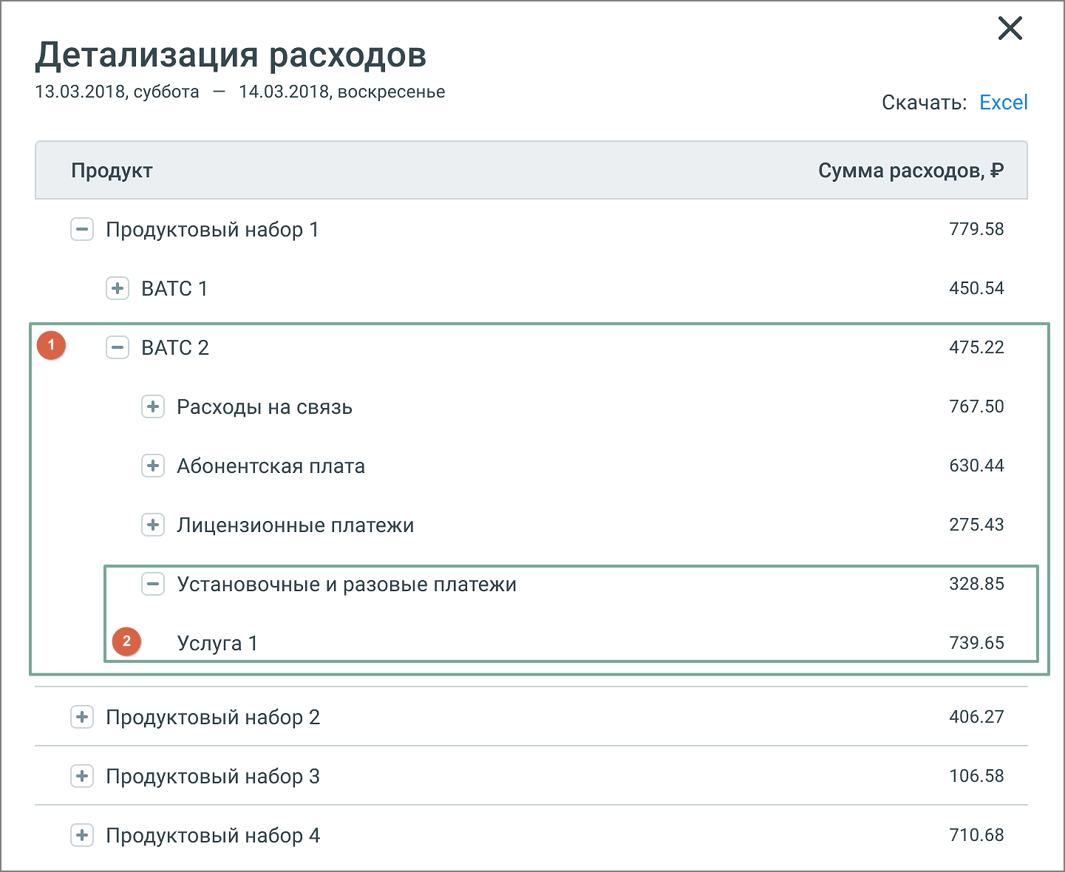Collapse Установочные и разовые платежи
This screenshot has height=872, width=1065.
tap(153, 584)
